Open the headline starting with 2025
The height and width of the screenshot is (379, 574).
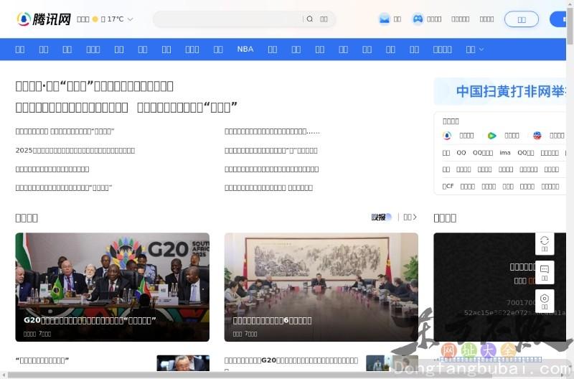pos(75,151)
